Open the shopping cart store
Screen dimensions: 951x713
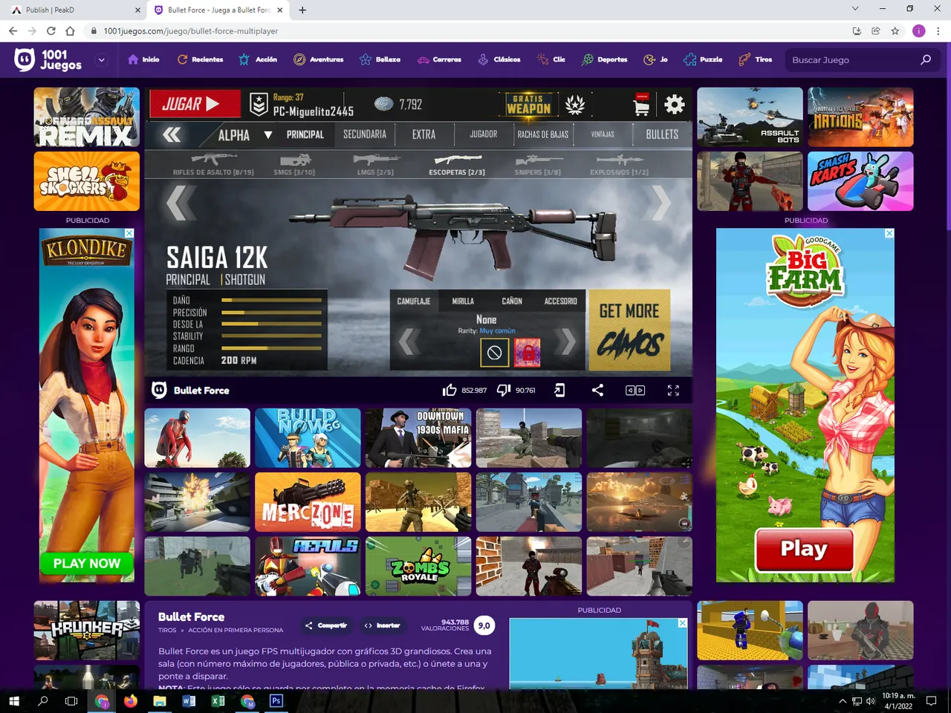[641, 105]
